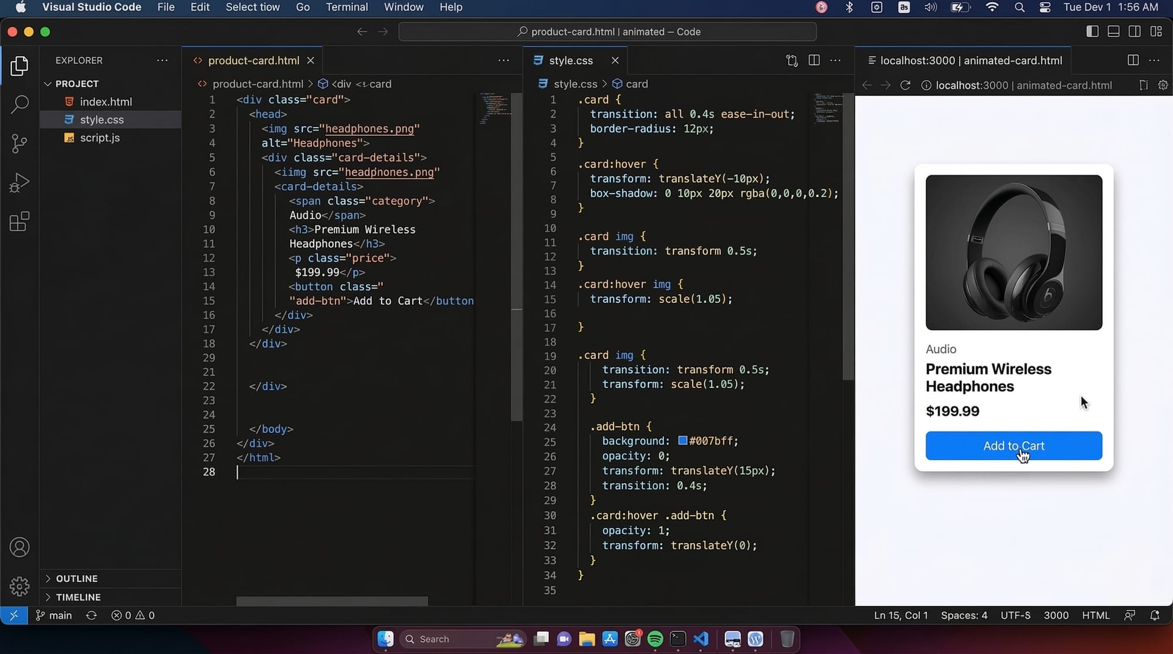This screenshot has width=1173, height=654.
Task: Reload the localhost preview page
Action: pyautogui.click(x=905, y=86)
